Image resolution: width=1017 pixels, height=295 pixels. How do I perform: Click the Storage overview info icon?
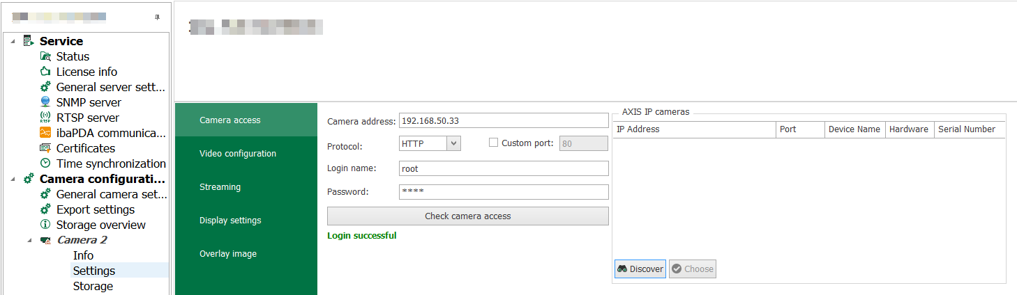(45, 225)
